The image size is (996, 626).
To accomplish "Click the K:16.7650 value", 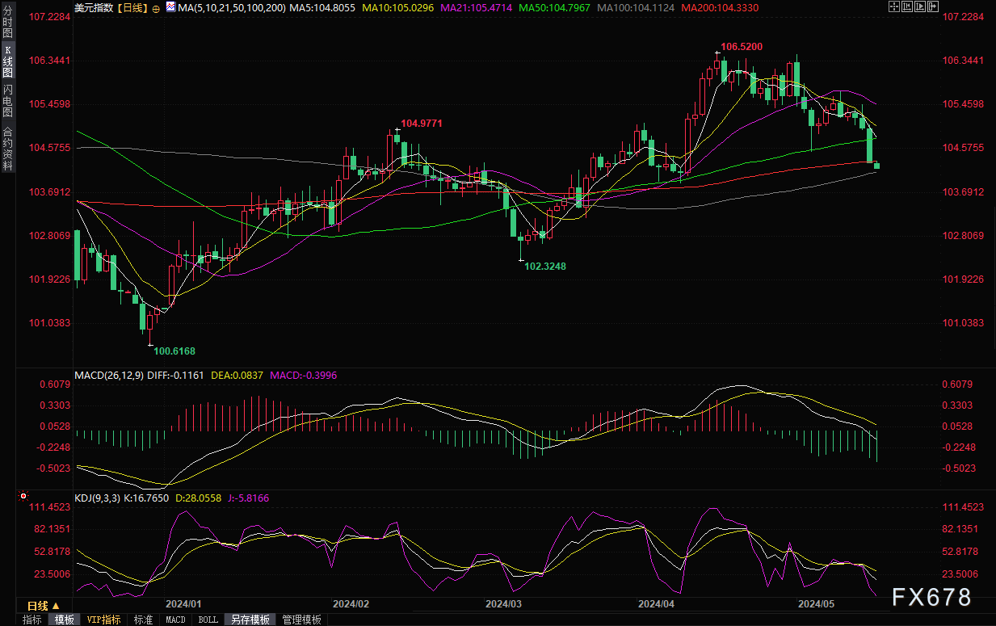I will pyautogui.click(x=146, y=498).
